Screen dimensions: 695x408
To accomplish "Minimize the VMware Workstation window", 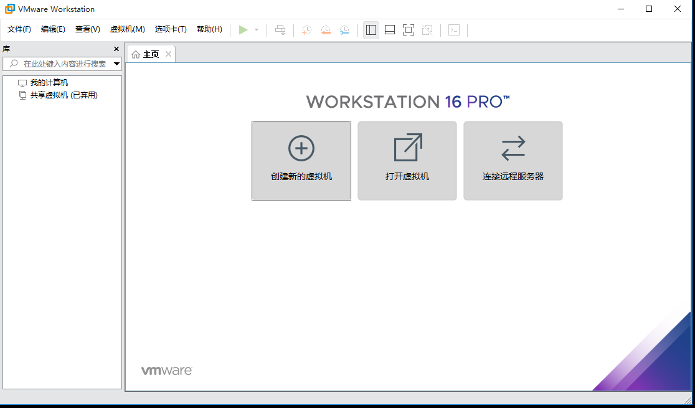I will pyautogui.click(x=620, y=9).
